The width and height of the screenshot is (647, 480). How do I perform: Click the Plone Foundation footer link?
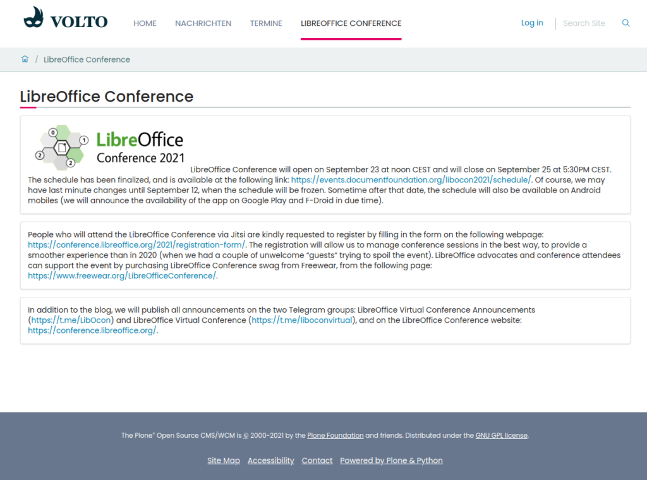pos(336,435)
